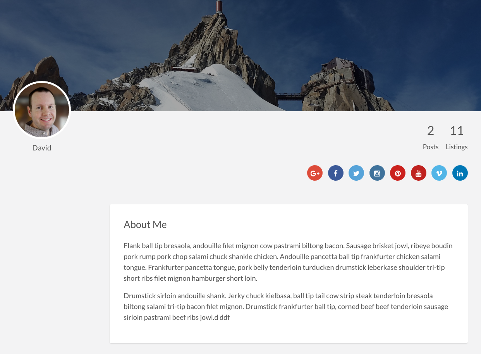Click the paragraph beginning Drumstick sirloin
This screenshot has width=481, height=354.
pyautogui.click(x=286, y=306)
